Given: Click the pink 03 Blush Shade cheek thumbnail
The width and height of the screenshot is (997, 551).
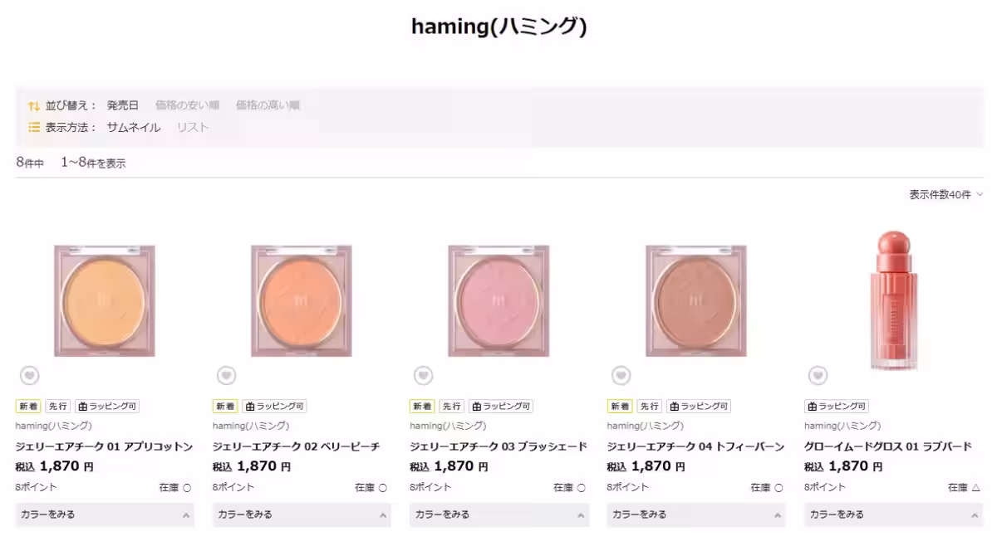Looking at the screenshot, I should (x=498, y=300).
